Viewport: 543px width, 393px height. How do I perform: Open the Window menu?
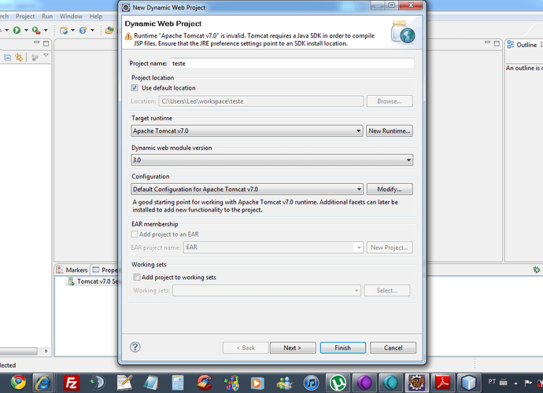tap(71, 17)
